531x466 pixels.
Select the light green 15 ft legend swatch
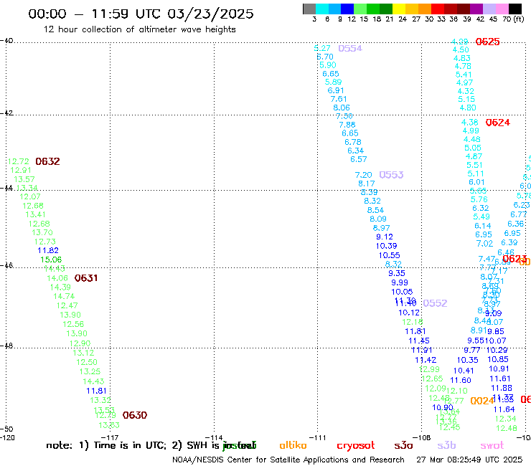[x=360, y=9]
